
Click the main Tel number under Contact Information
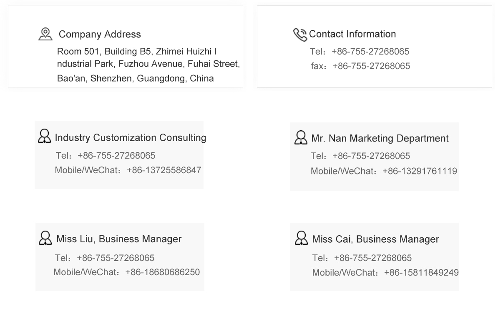click(370, 52)
